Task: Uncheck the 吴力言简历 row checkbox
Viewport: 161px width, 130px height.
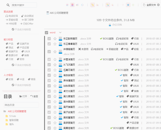Action: (49, 96)
